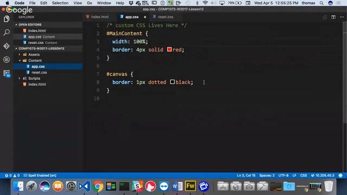
Task: Open the Selection menu
Action: coord(60,3)
